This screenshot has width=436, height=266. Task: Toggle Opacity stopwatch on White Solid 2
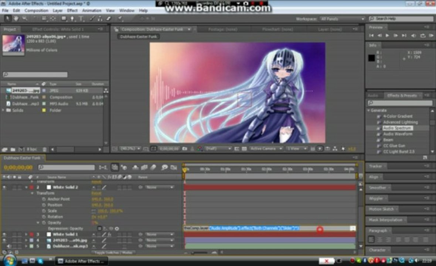point(44,223)
